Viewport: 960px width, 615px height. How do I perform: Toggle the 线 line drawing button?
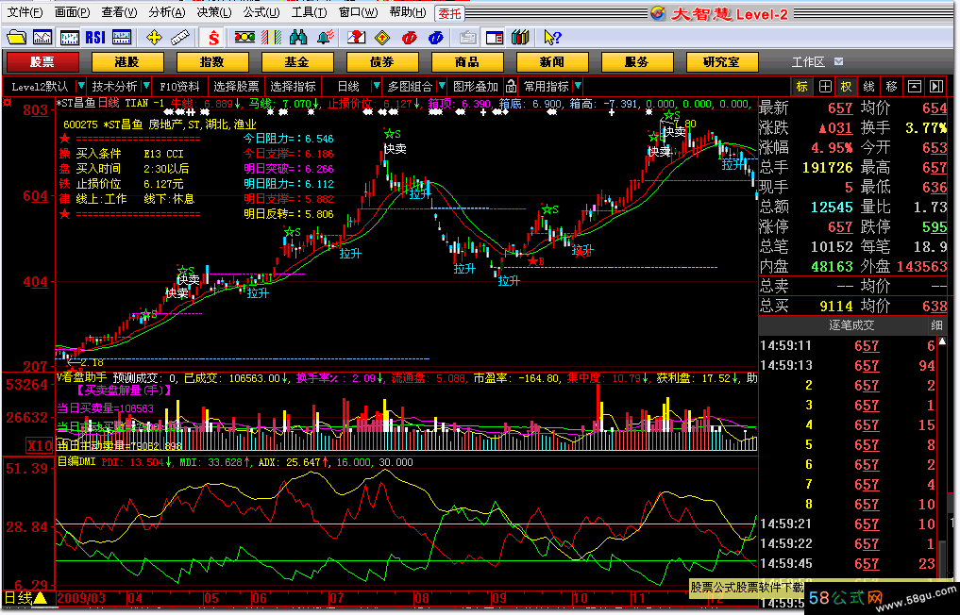point(868,86)
